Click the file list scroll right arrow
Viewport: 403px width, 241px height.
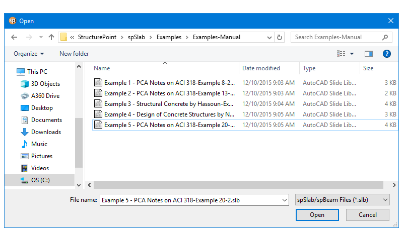pyautogui.click(x=394, y=185)
